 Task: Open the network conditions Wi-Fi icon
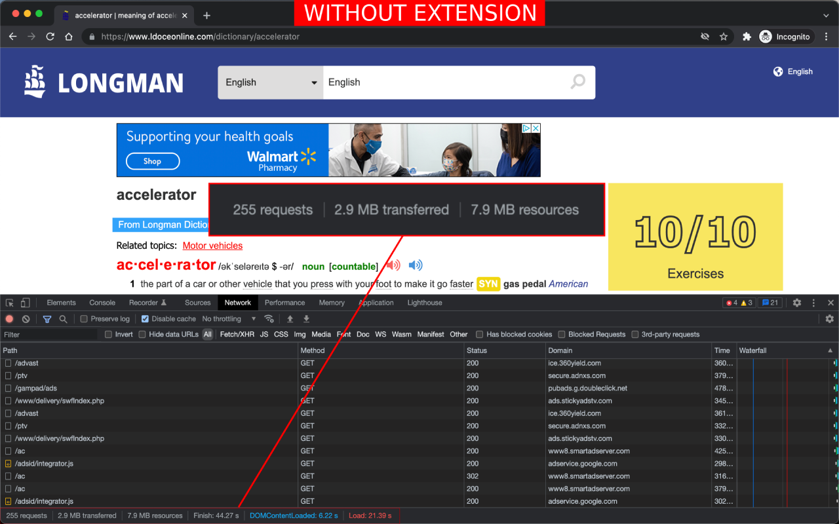269,318
